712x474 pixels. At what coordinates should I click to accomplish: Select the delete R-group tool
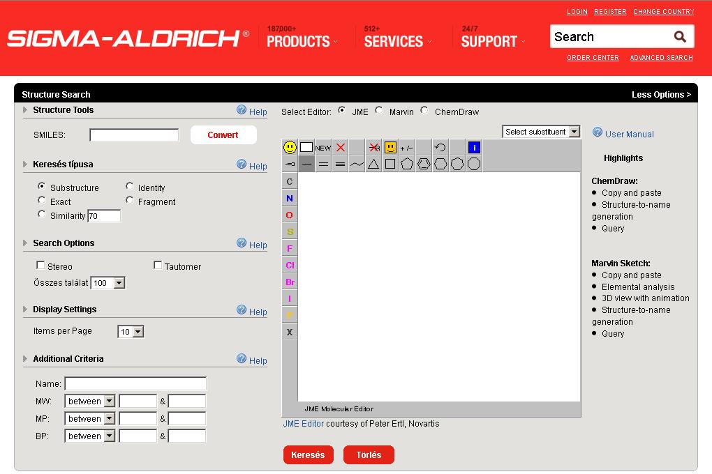click(373, 147)
